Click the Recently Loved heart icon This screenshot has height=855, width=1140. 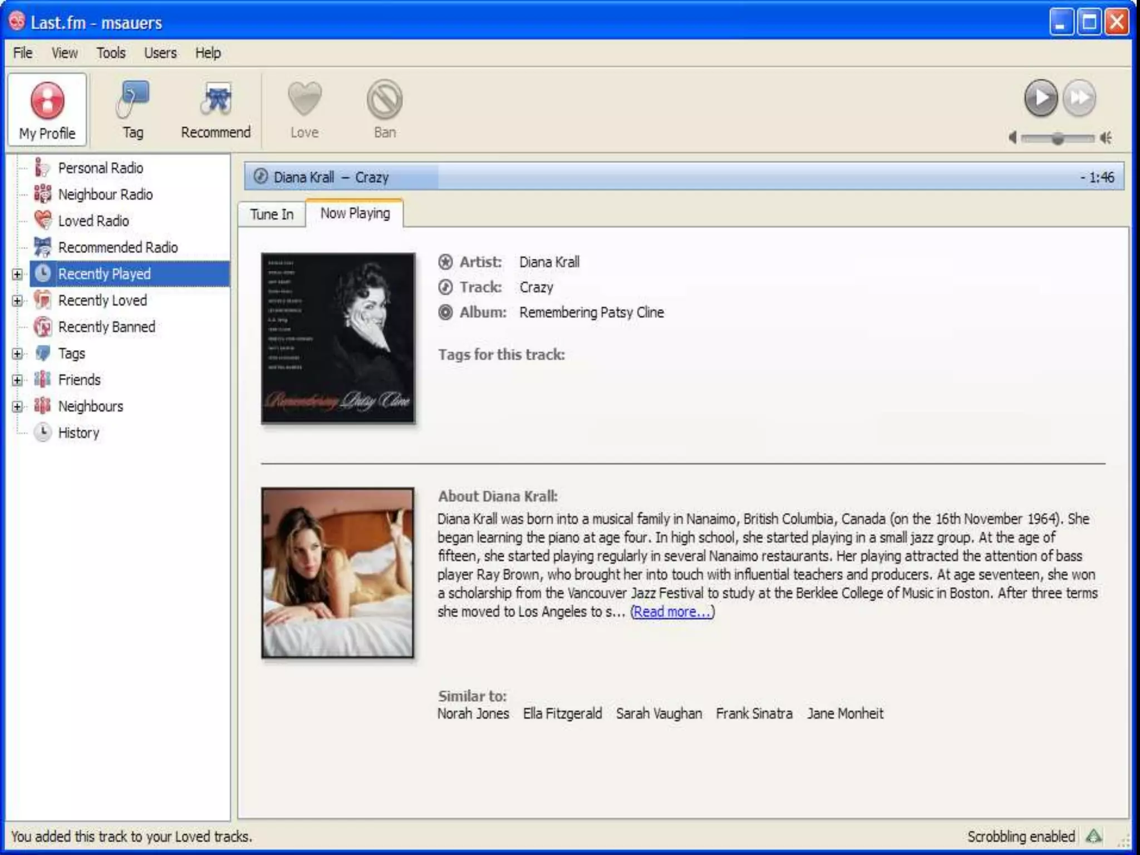click(43, 300)
